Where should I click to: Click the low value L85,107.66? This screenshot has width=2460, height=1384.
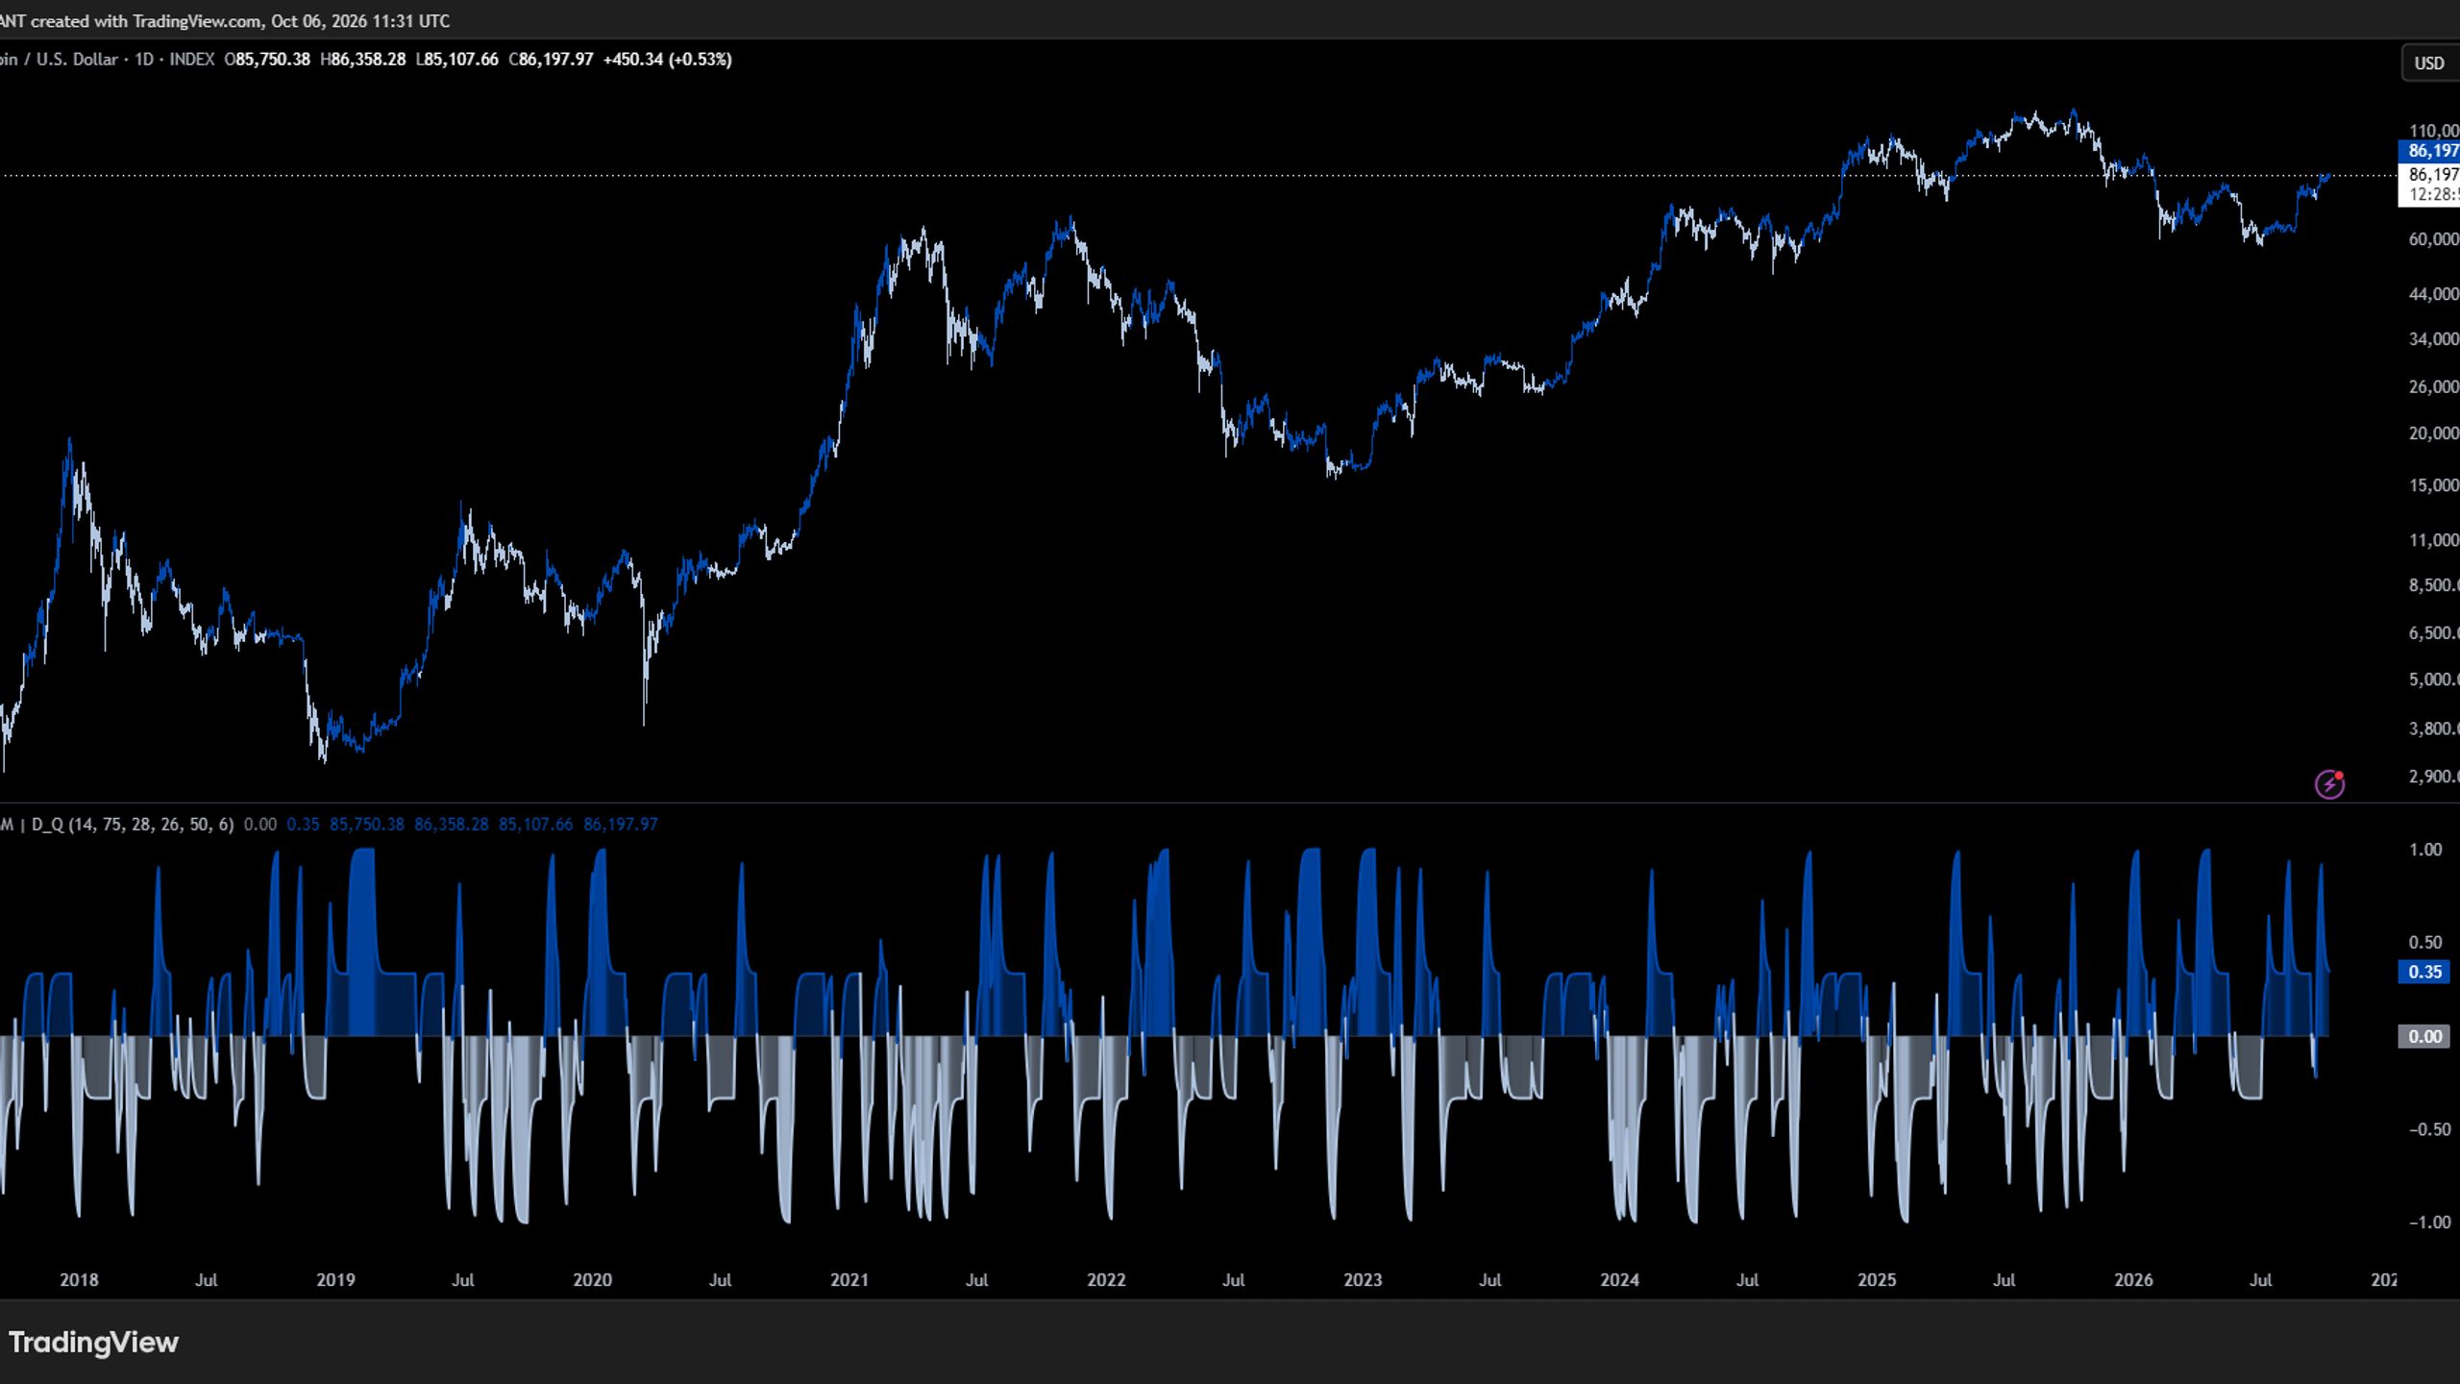(456, 60)
